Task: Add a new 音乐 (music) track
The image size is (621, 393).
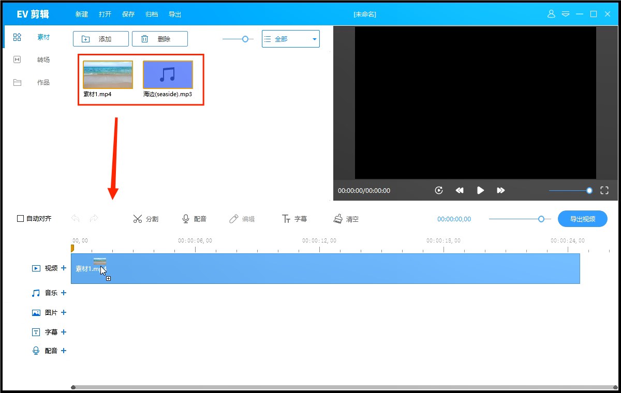Action: (63, 293)
